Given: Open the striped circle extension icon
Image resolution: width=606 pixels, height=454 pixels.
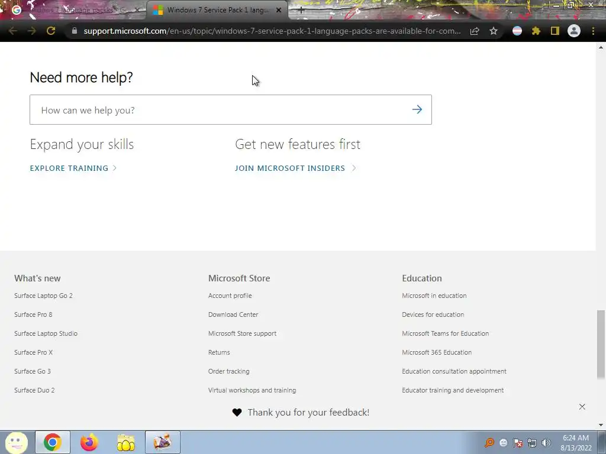Looking at the screenshot, I should (517, 31).
